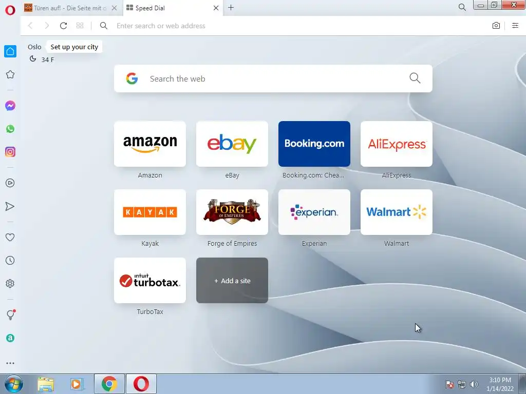Click the Oslo city label
526x394 pixels.
point(34,47)
